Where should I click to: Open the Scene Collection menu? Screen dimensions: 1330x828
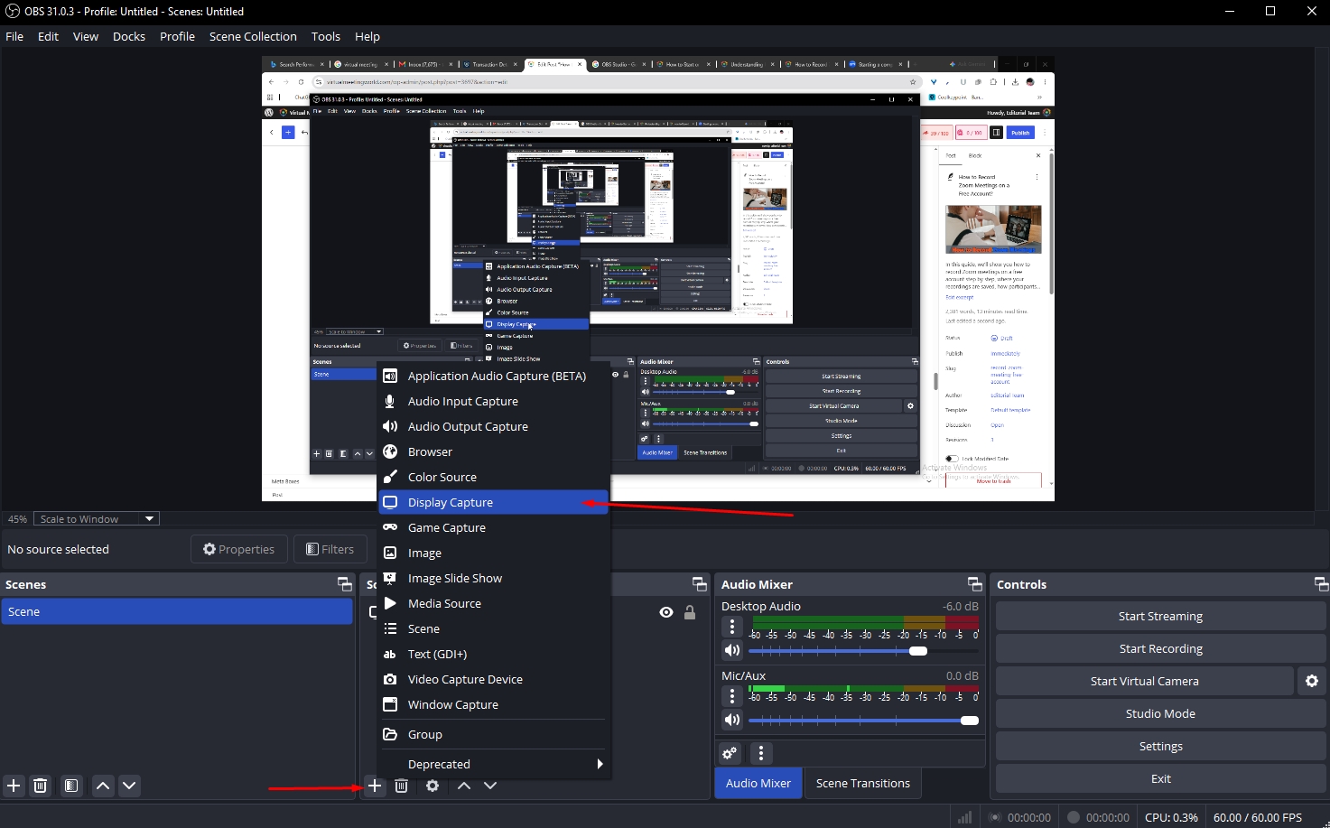[253, 36]
